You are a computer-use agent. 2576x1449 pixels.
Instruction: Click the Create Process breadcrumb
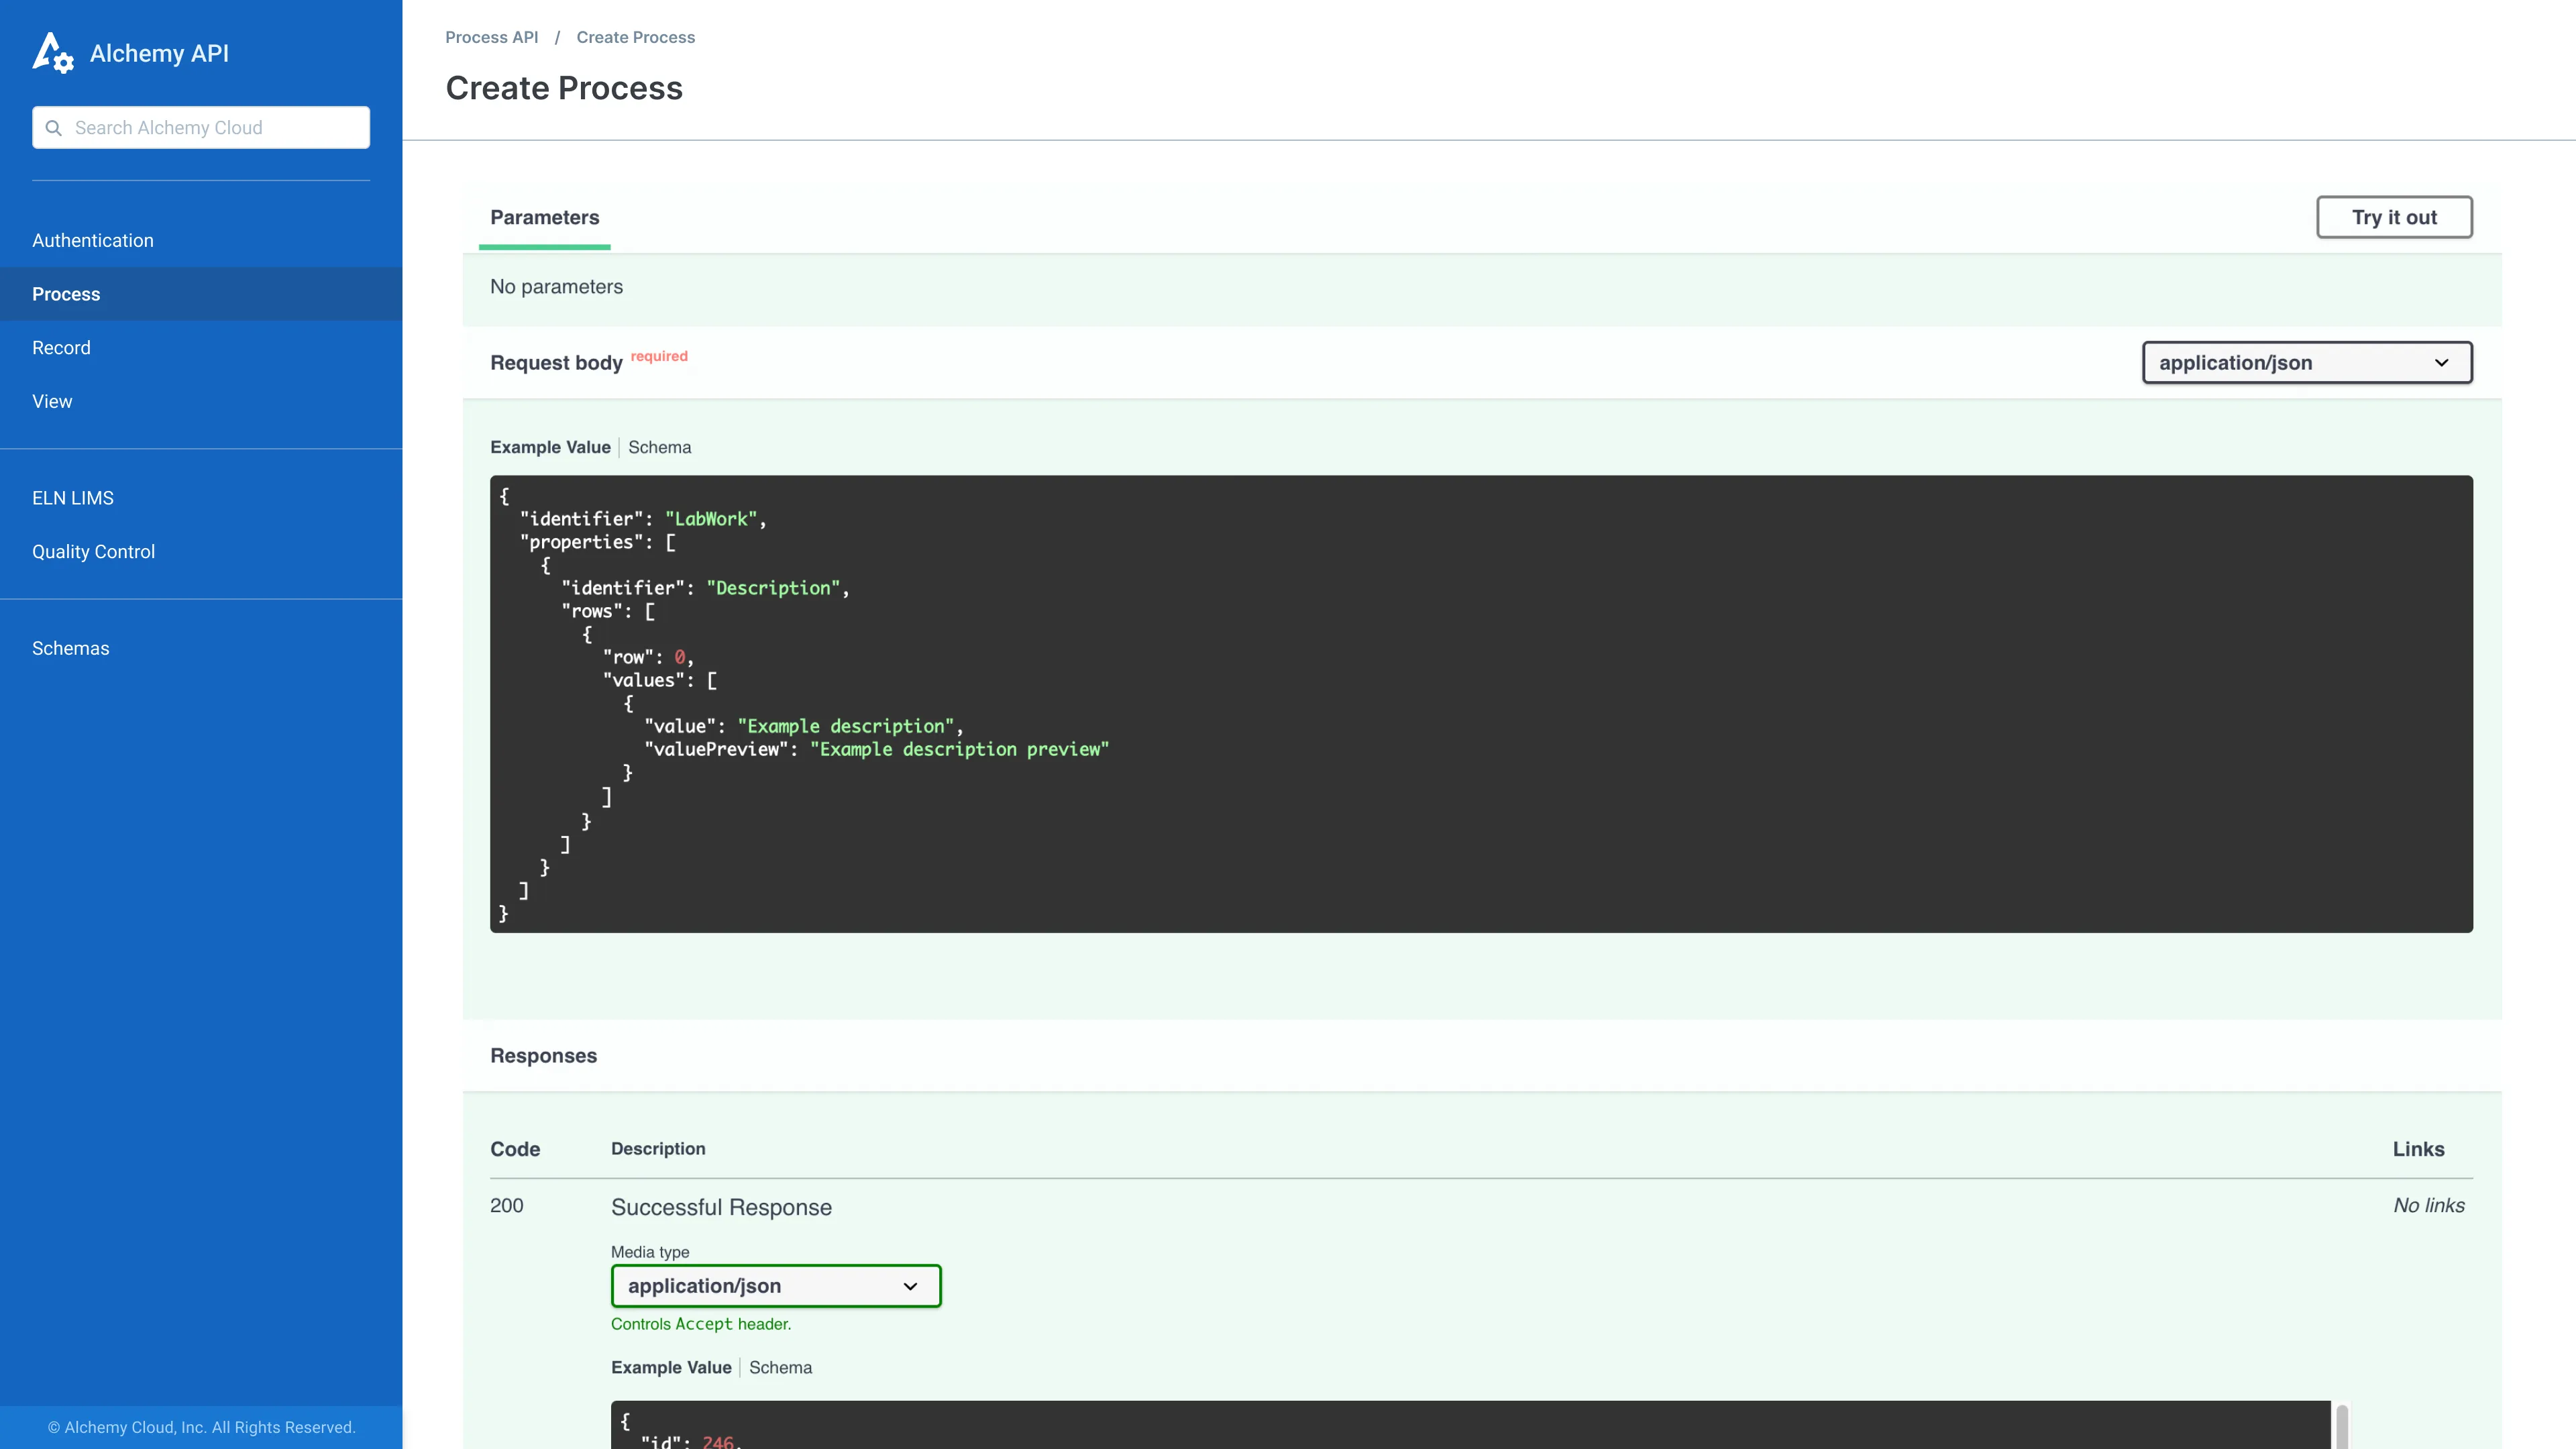(x=635, y=37)
